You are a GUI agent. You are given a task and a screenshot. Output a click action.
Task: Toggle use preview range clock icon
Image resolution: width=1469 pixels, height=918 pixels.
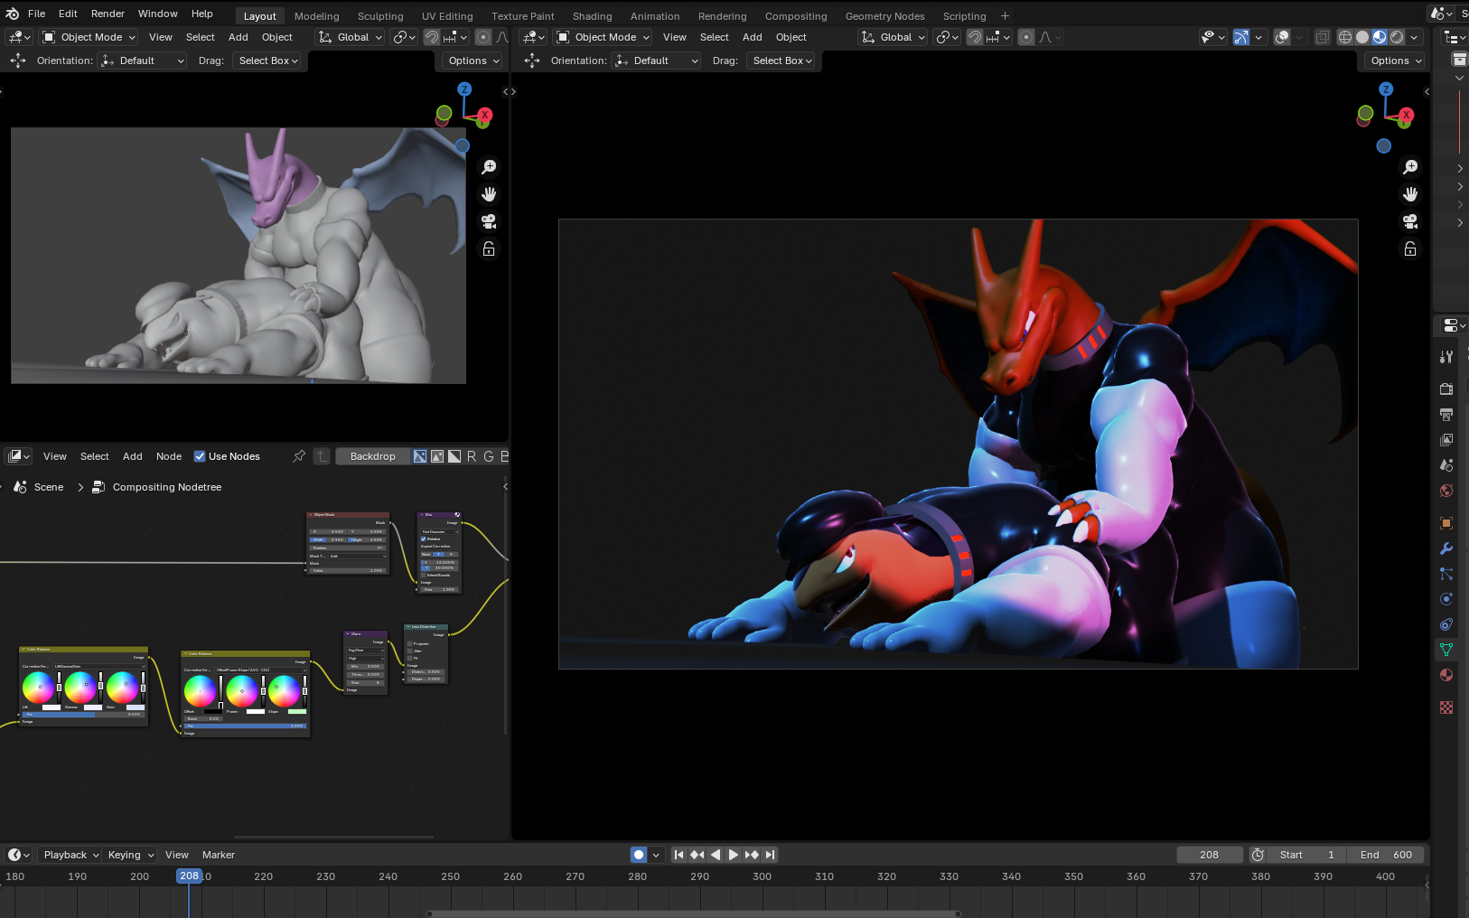[x=1258, y=855]
